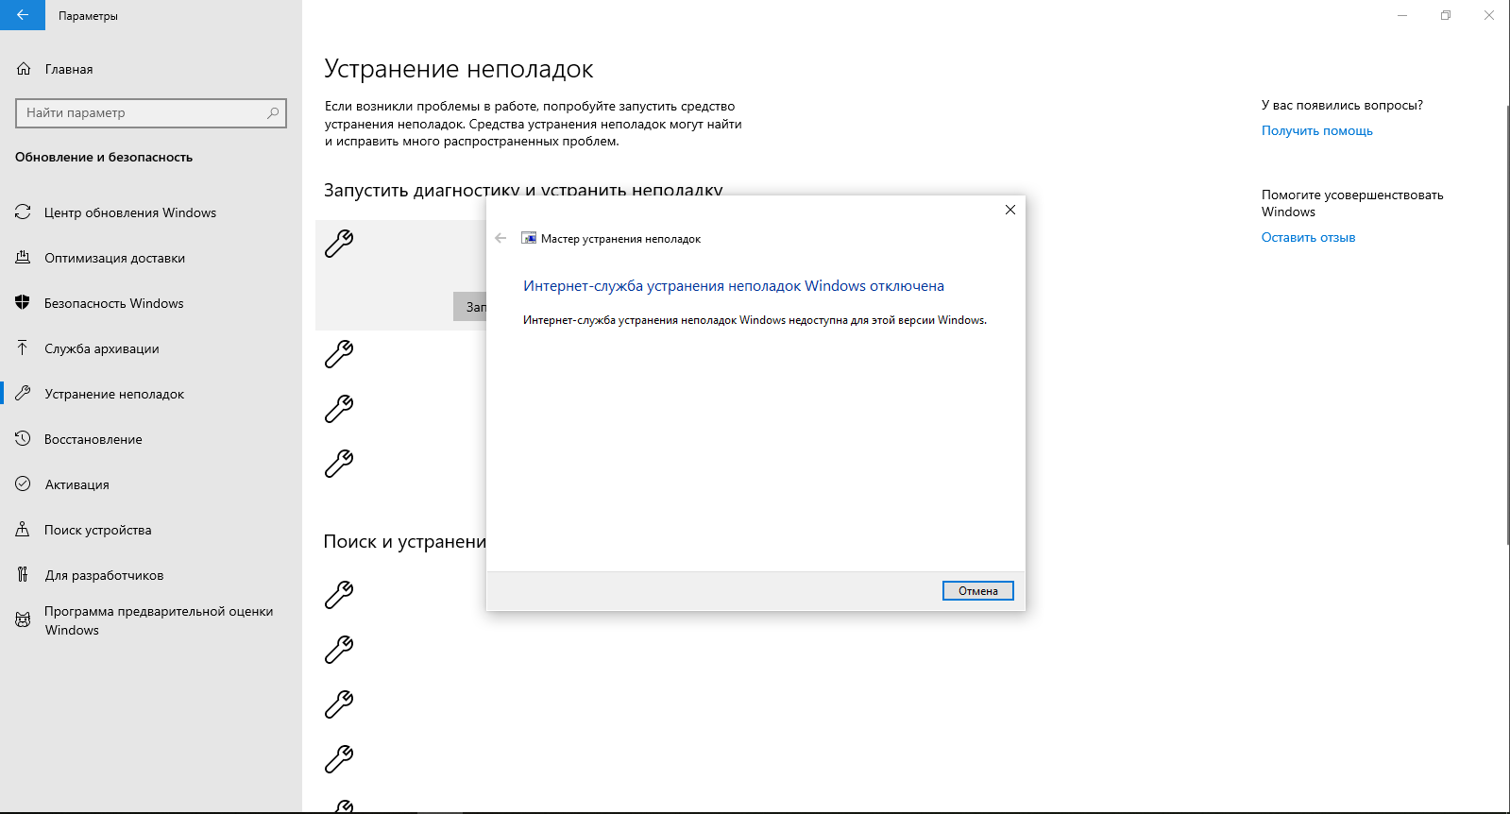Focus the Найти параметр search field
Viewport: 1510px width, 814px height.
click(x=151, y=113)
